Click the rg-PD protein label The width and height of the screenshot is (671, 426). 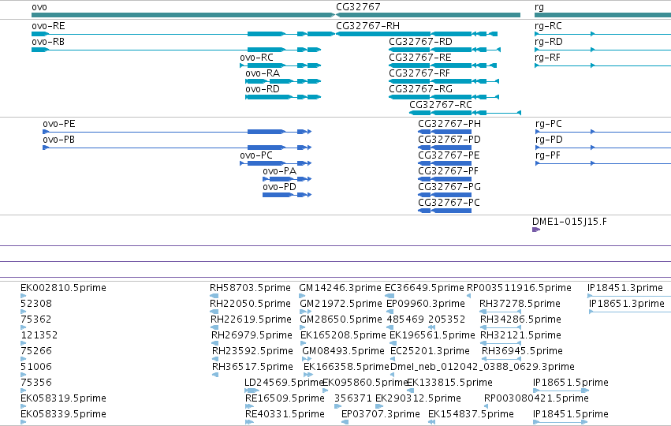549,140
